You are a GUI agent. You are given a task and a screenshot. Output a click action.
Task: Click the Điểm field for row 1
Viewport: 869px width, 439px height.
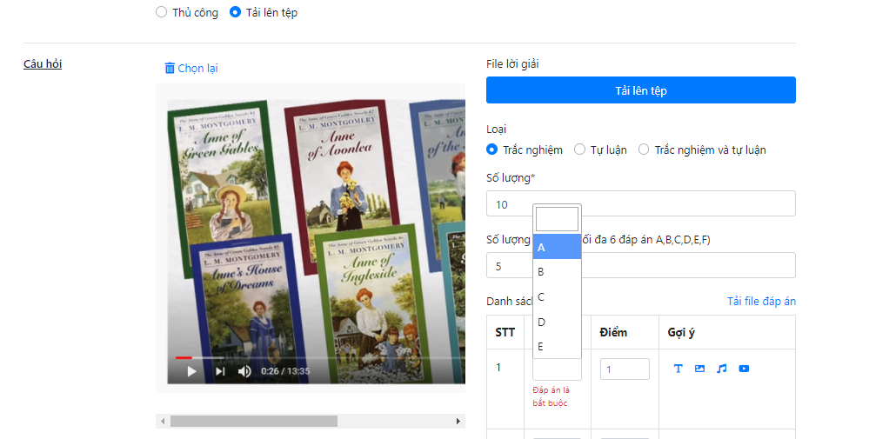point(625,369)
